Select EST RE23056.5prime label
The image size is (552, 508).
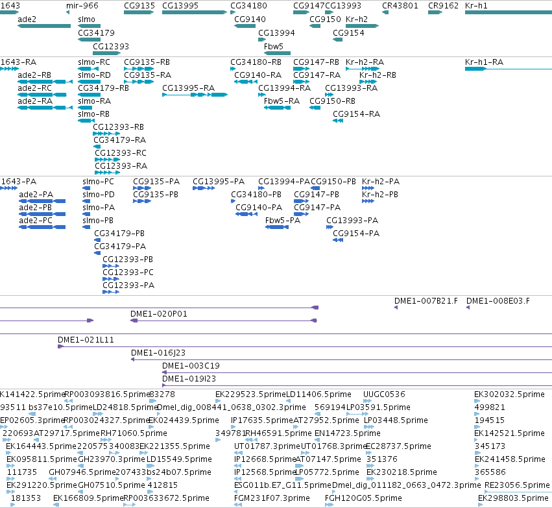click(x=517, y=485)
